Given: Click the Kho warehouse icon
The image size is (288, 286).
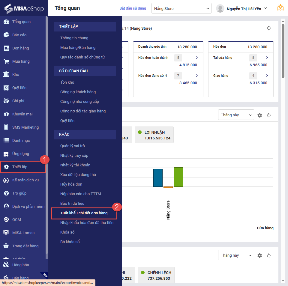Looking at the screenshot, I should pyautogui.click(x=6, y=75).
